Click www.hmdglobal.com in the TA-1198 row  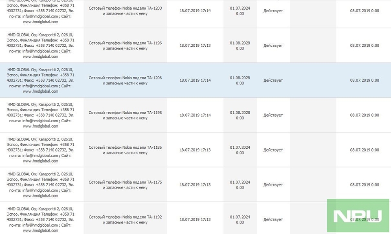point(40,126)
